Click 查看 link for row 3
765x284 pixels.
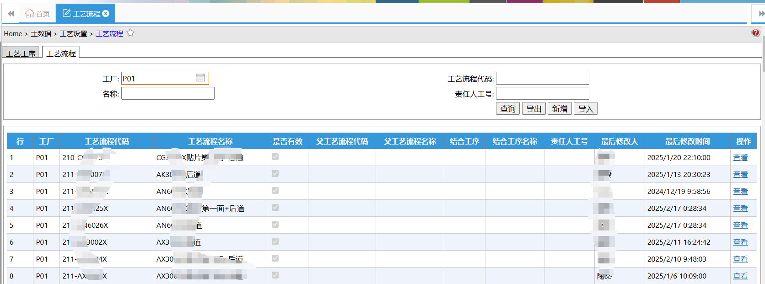pos(740,192)
